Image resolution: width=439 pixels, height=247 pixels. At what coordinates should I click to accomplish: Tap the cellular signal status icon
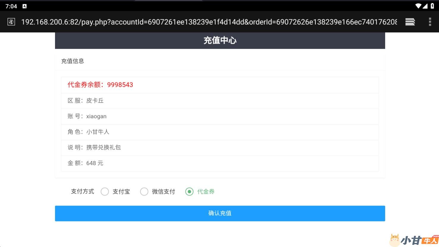point(425,6)
